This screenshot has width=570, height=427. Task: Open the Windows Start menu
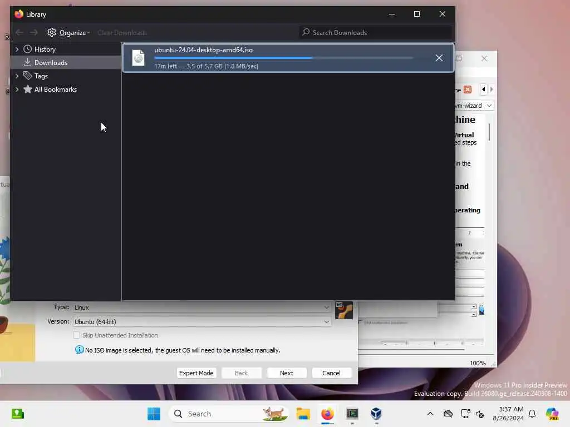point(154,414)
